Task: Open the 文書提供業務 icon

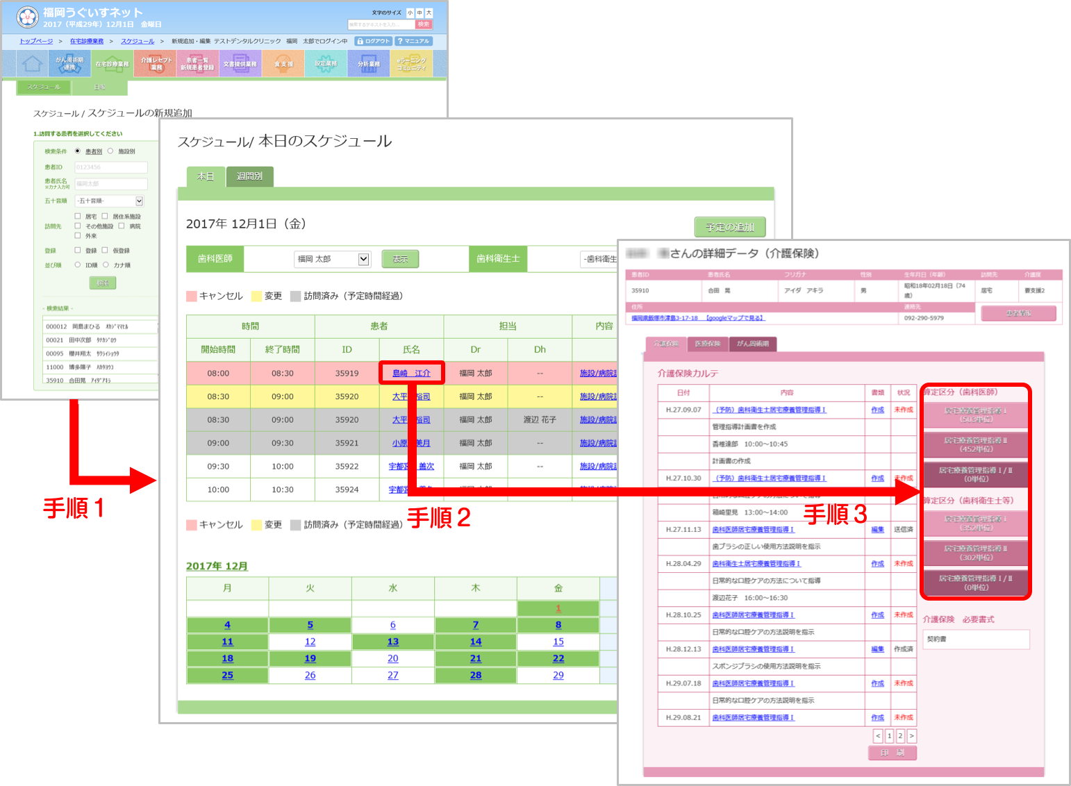Action: click(240, 64)
